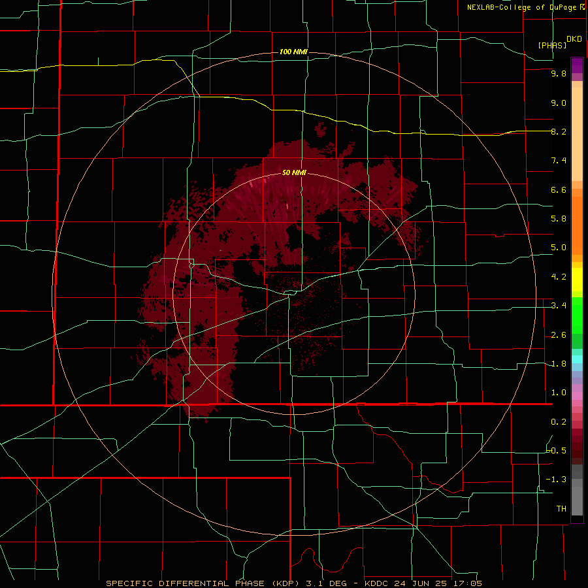Viewport: 588px width, 588px height.
Task: Select the 1.0 value on the legend
Action: point(559,393)
